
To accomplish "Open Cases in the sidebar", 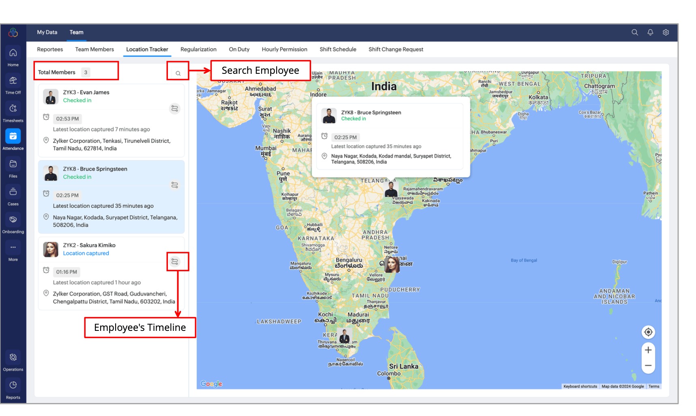I will (x=13, y=192).
